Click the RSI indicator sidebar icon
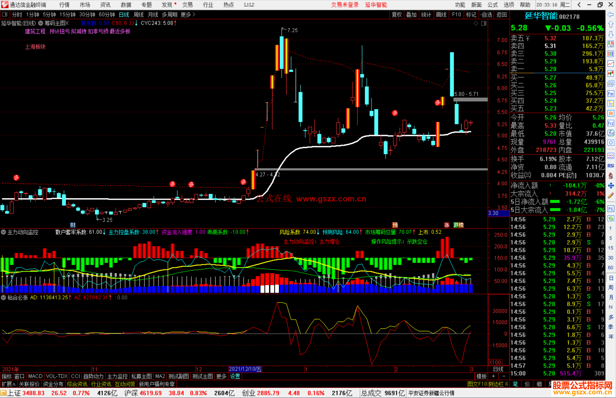Viewport: 616px width, 398px height. coord(611,166)
